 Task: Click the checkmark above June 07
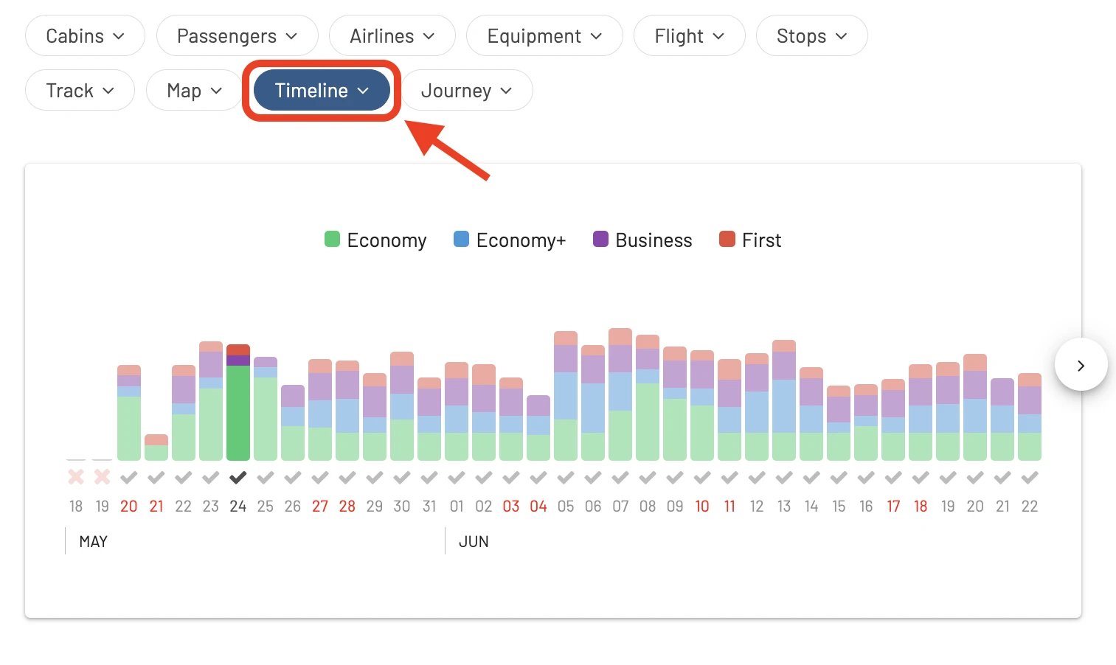[620, 478]
